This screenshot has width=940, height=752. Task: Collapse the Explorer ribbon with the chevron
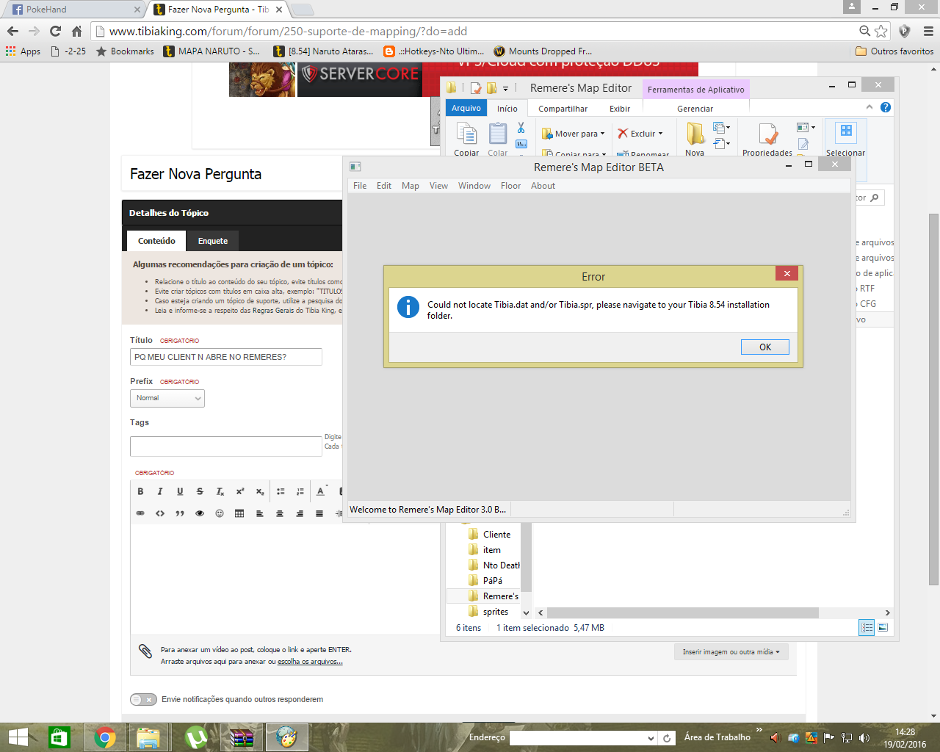click(x=869, y=107)
